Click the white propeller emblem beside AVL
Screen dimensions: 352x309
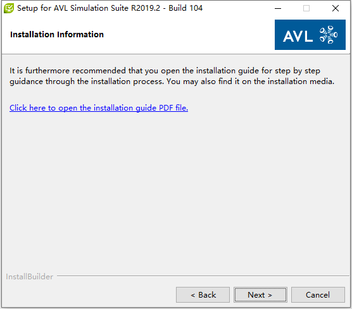[329, 35]
